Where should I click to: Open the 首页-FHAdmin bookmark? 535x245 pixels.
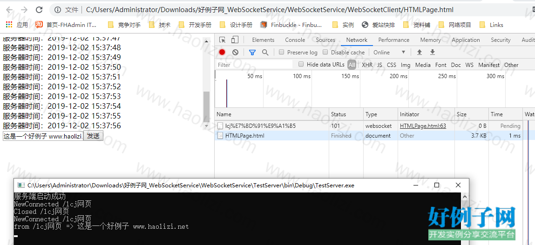tap(66, 25)
